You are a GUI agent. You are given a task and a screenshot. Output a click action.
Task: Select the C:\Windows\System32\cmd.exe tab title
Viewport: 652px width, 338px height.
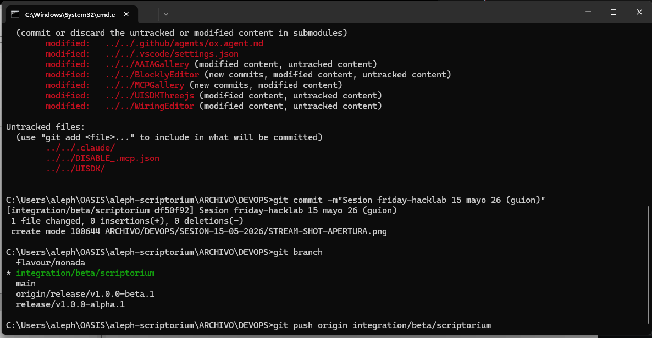[x=70, y=14]
